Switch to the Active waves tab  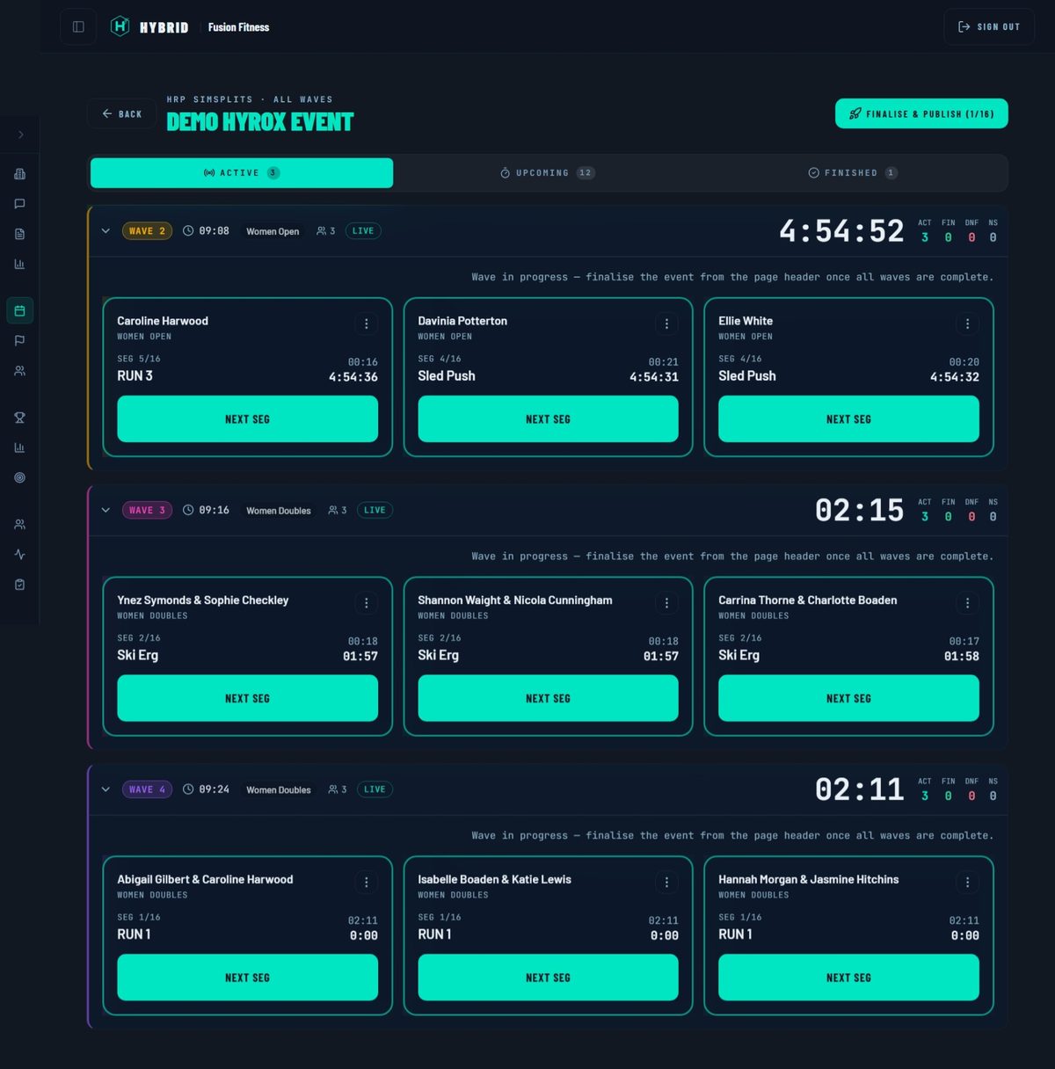[x=242, y=173]
